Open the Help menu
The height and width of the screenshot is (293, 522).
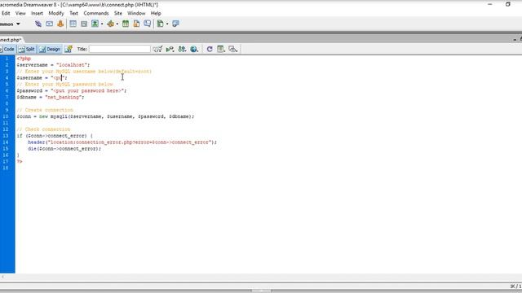pyautogui.click(x=156, y=13)
